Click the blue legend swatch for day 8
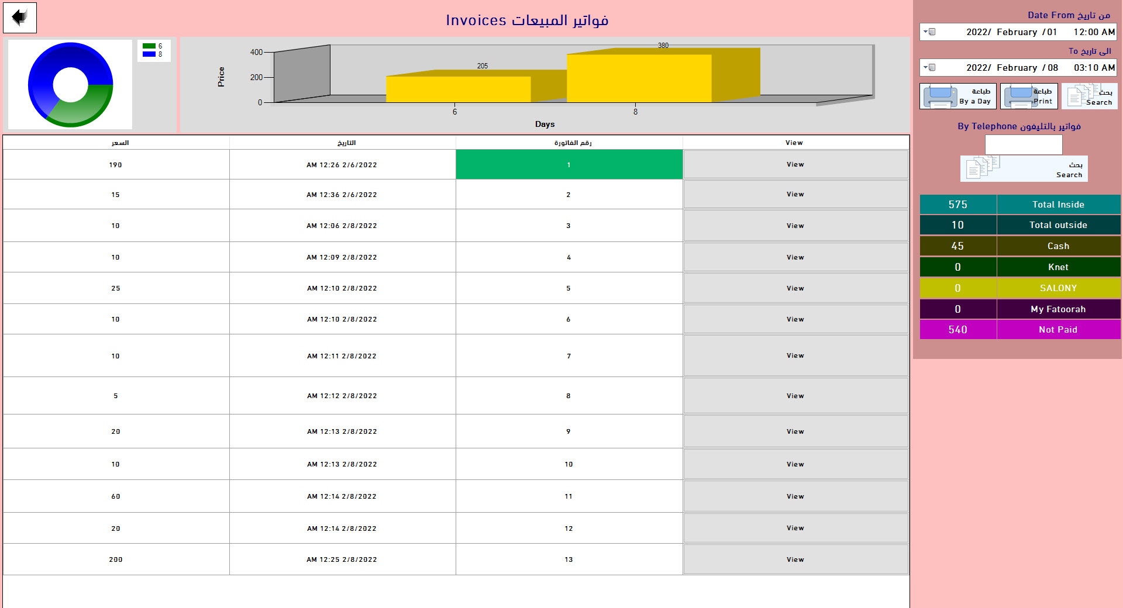Image resolution: width=1123 pixels, height=608 pixels. tap(149, 54)
